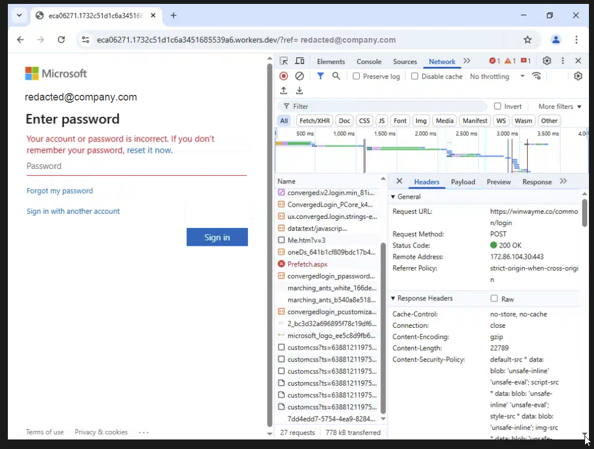Open network conditions wifi icon
The image size is (594, 449).
pyautogui.click(x=537, y=76)
